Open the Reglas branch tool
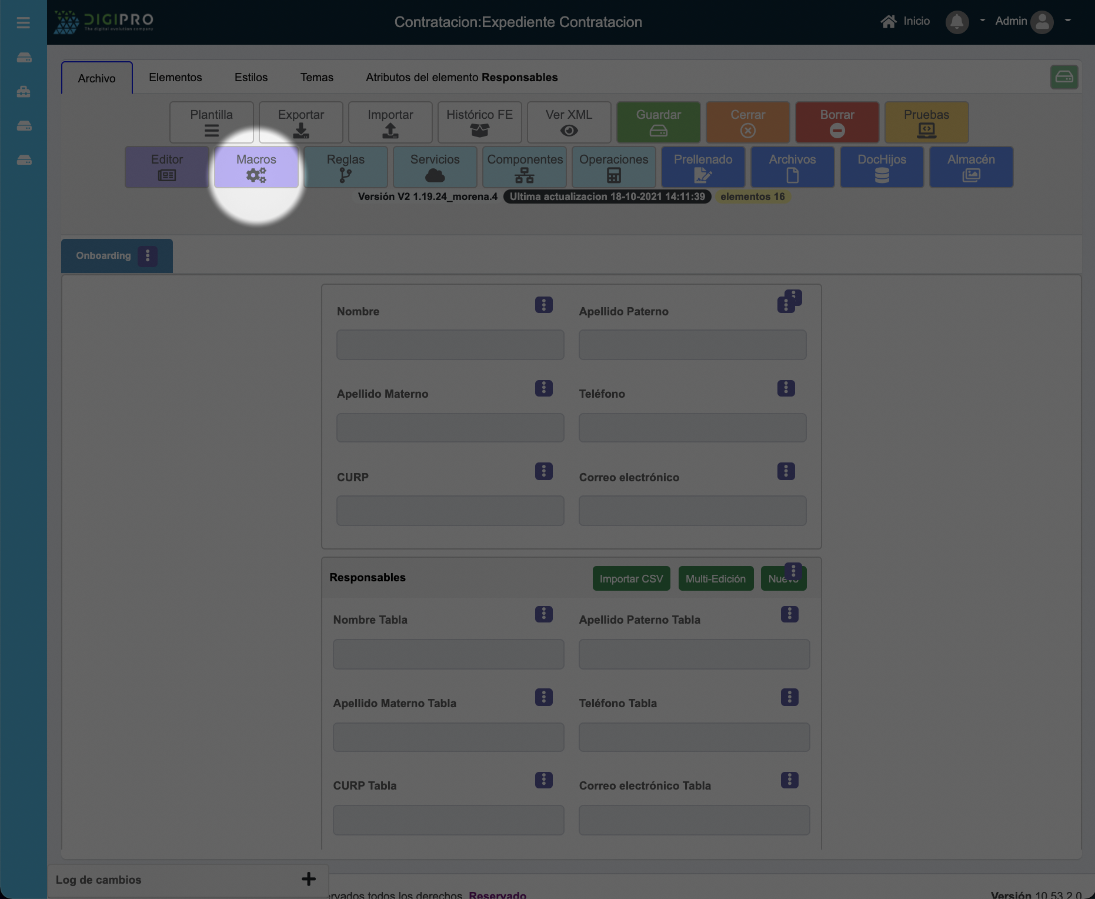 point(345,167)
